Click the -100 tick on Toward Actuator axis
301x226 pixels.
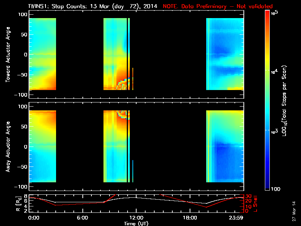[x=21, y=95]
